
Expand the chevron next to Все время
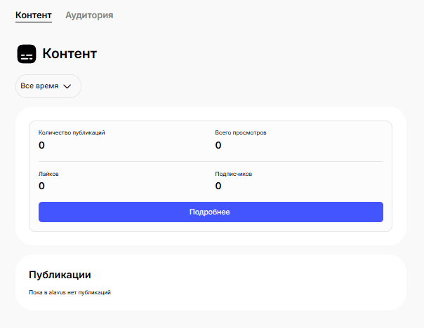[67, 86]
